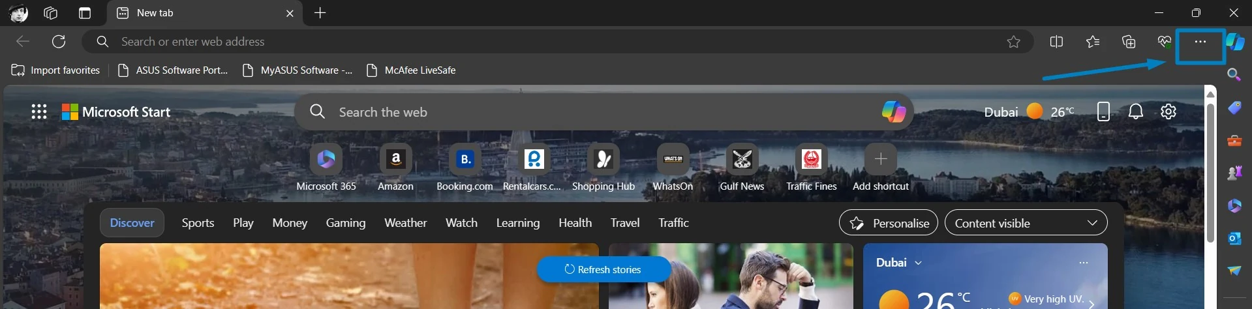This screenshot has height=309, width=1252.
Task: Open the notifications bell
Action: click(x=1136, y=111)
